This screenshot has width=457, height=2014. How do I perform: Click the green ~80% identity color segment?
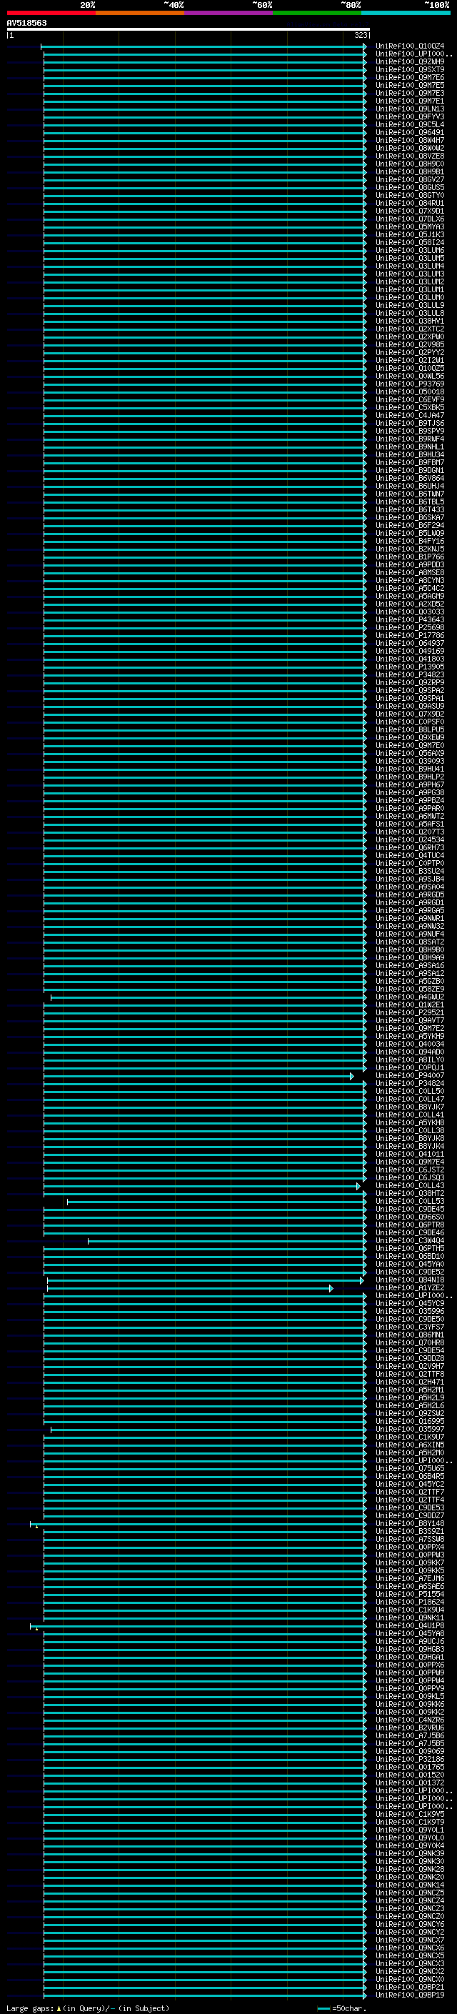[x=317, y=13]
